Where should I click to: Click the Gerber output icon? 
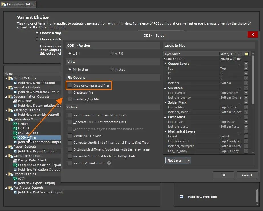pyautogui.click(x=15, y=124)
